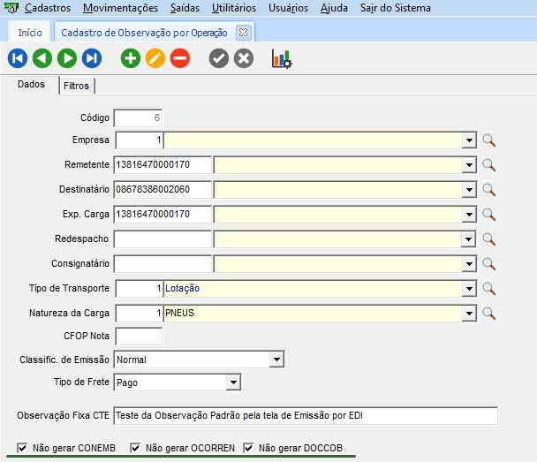Image resolution: width=537 pixels, height=462 pixels.
Task: Click Sair do Sistema menu
Action: (396, 8)
